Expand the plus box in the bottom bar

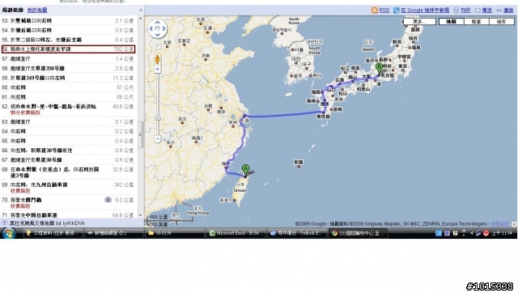click(4, 223)
